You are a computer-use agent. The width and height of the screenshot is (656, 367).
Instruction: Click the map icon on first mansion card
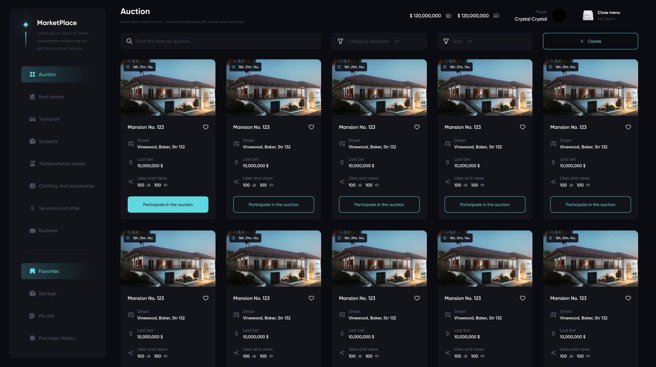coord(131,144)
